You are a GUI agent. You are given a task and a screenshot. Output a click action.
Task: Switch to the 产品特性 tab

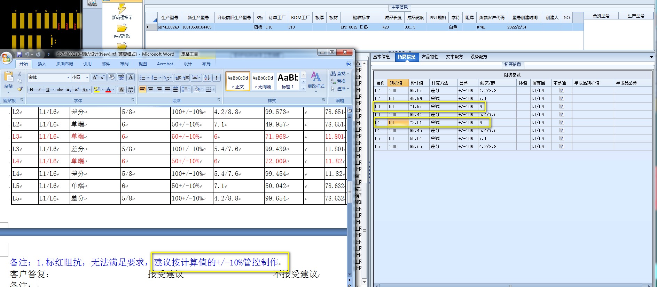click(430, 57)
